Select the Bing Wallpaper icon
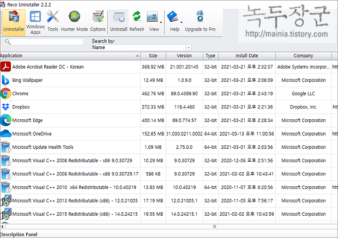Image resolution: width=338 pixels, height=238 pixels. click(5, 80)
